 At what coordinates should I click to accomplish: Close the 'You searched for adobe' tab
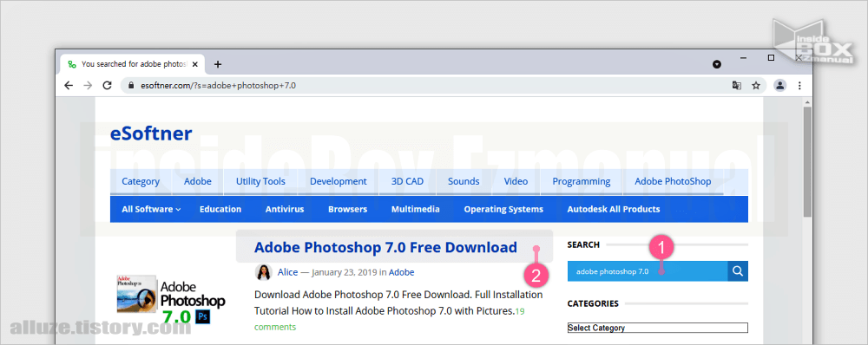pos(194,64)
